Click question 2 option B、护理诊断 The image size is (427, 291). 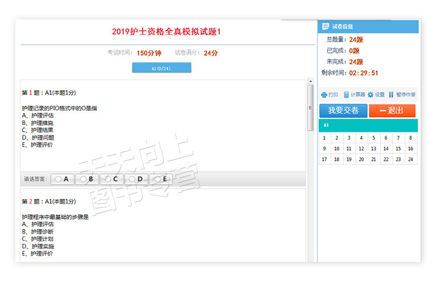pos(38,232)
